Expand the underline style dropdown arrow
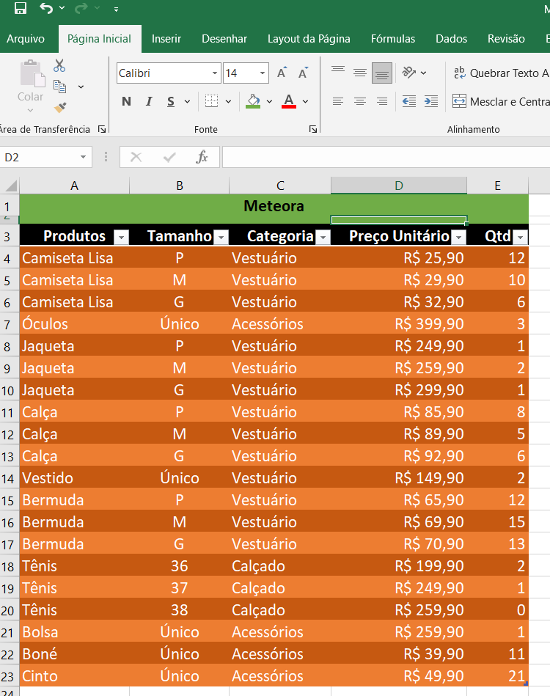The width and height of the screenshot is (550, 696). [x=187, y=102]
